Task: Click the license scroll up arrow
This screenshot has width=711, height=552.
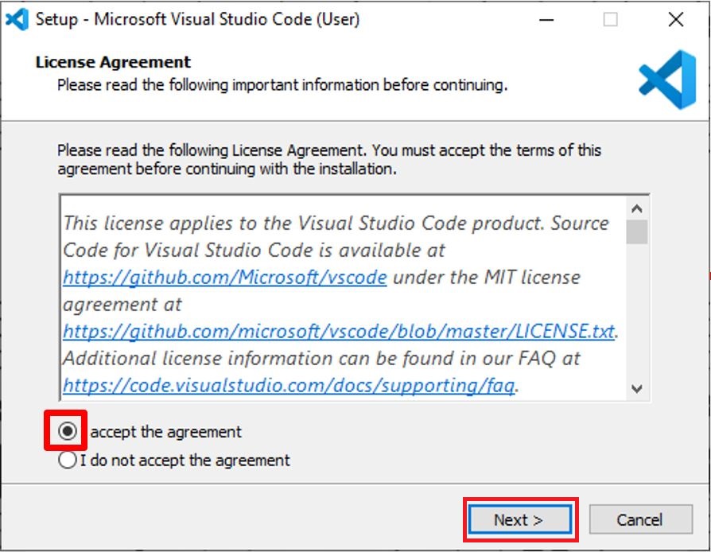Action: (x=636, y=208)
